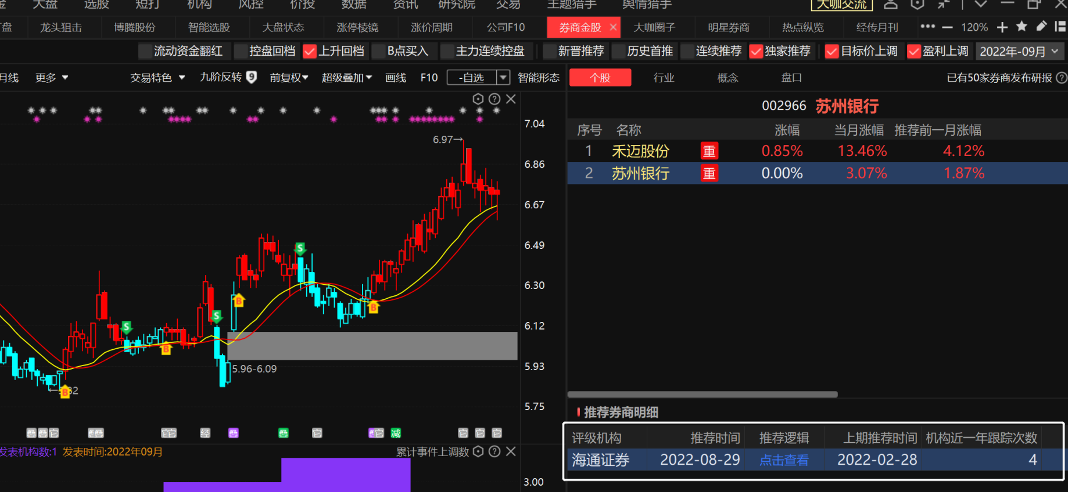Uncheck the 独家推荐 checkbox
Viewport: 1068px width, 492px height.
click(x=756, y=52)
